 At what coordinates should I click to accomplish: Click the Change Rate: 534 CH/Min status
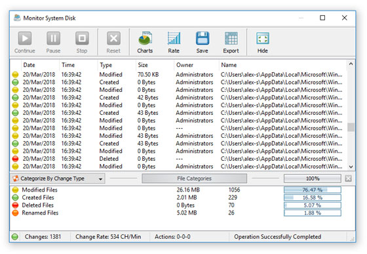point(108,237)
